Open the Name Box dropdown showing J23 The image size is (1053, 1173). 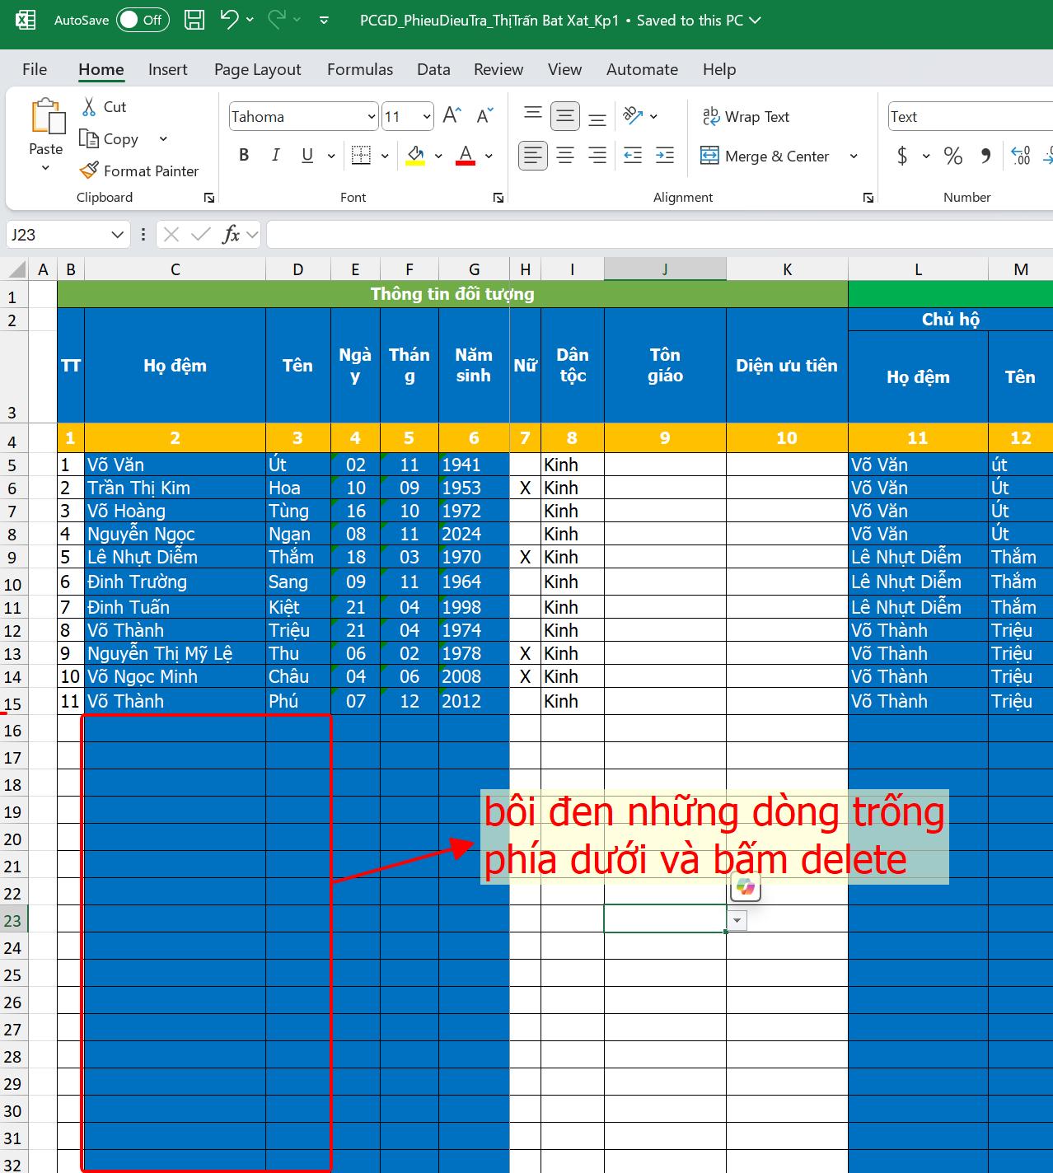(117, 235)
